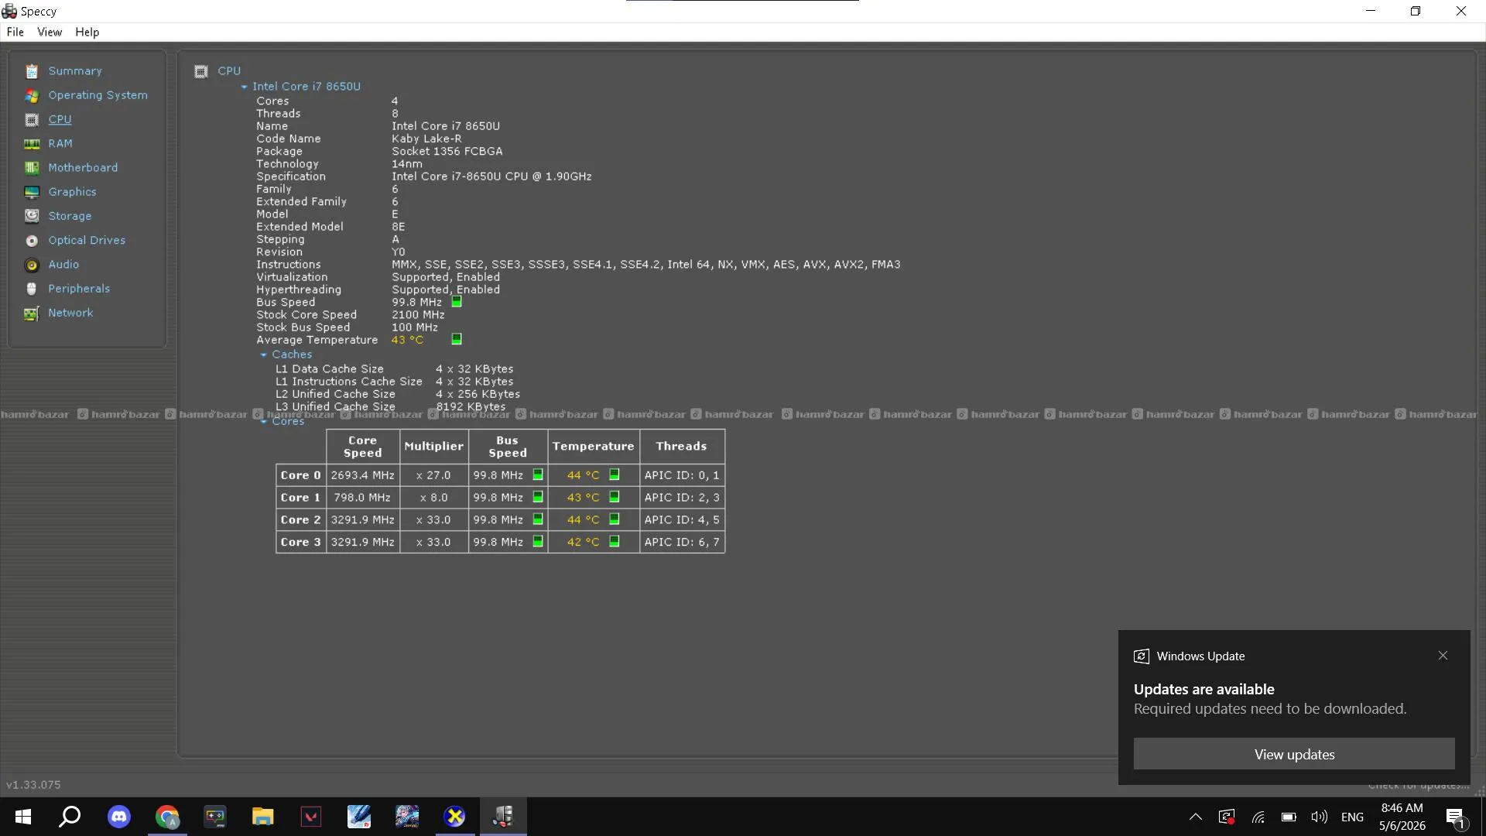
Task: Select the Motherboard icon
Action: click(32, 168)
